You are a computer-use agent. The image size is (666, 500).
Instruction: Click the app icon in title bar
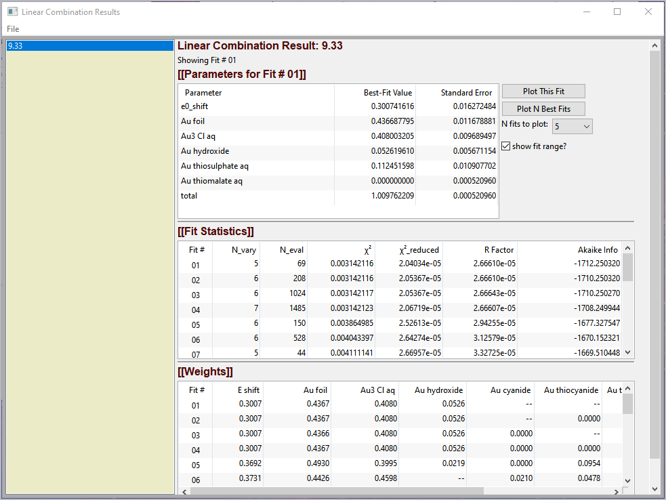12,12
